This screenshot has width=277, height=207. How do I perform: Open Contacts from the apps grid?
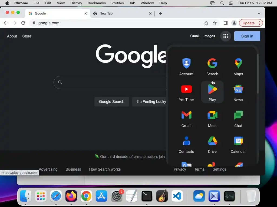point(186,144)
